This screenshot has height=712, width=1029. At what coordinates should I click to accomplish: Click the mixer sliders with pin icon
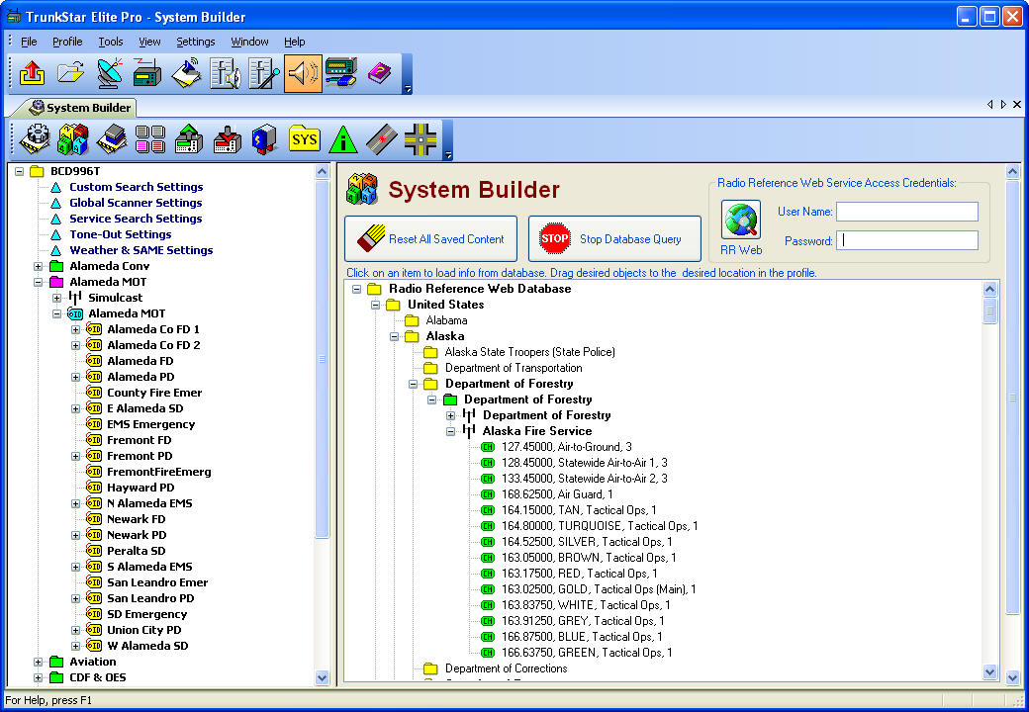[x=264, y=73]
